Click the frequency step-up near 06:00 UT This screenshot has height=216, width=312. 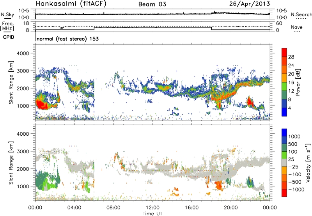click(x=94, y=28)
